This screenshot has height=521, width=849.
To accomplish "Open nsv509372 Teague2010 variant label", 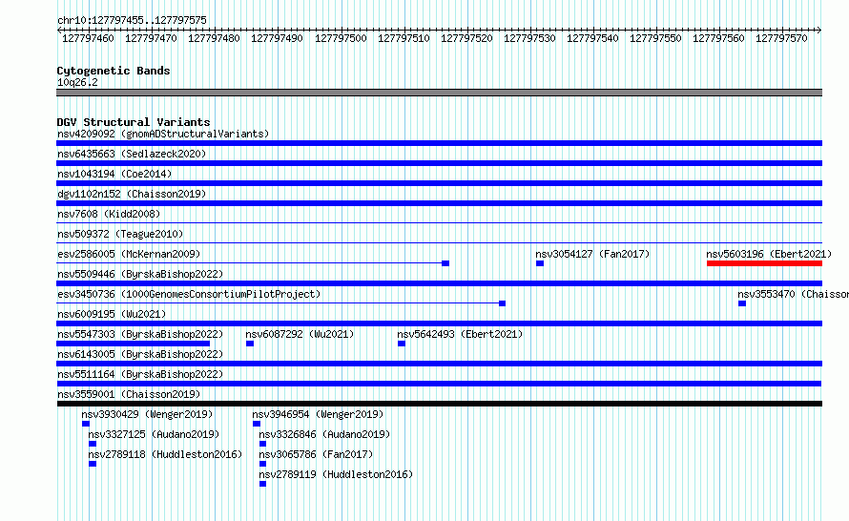I will coord(120,234).
